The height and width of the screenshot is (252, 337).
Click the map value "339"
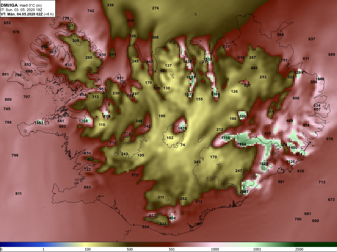point(110,5)
